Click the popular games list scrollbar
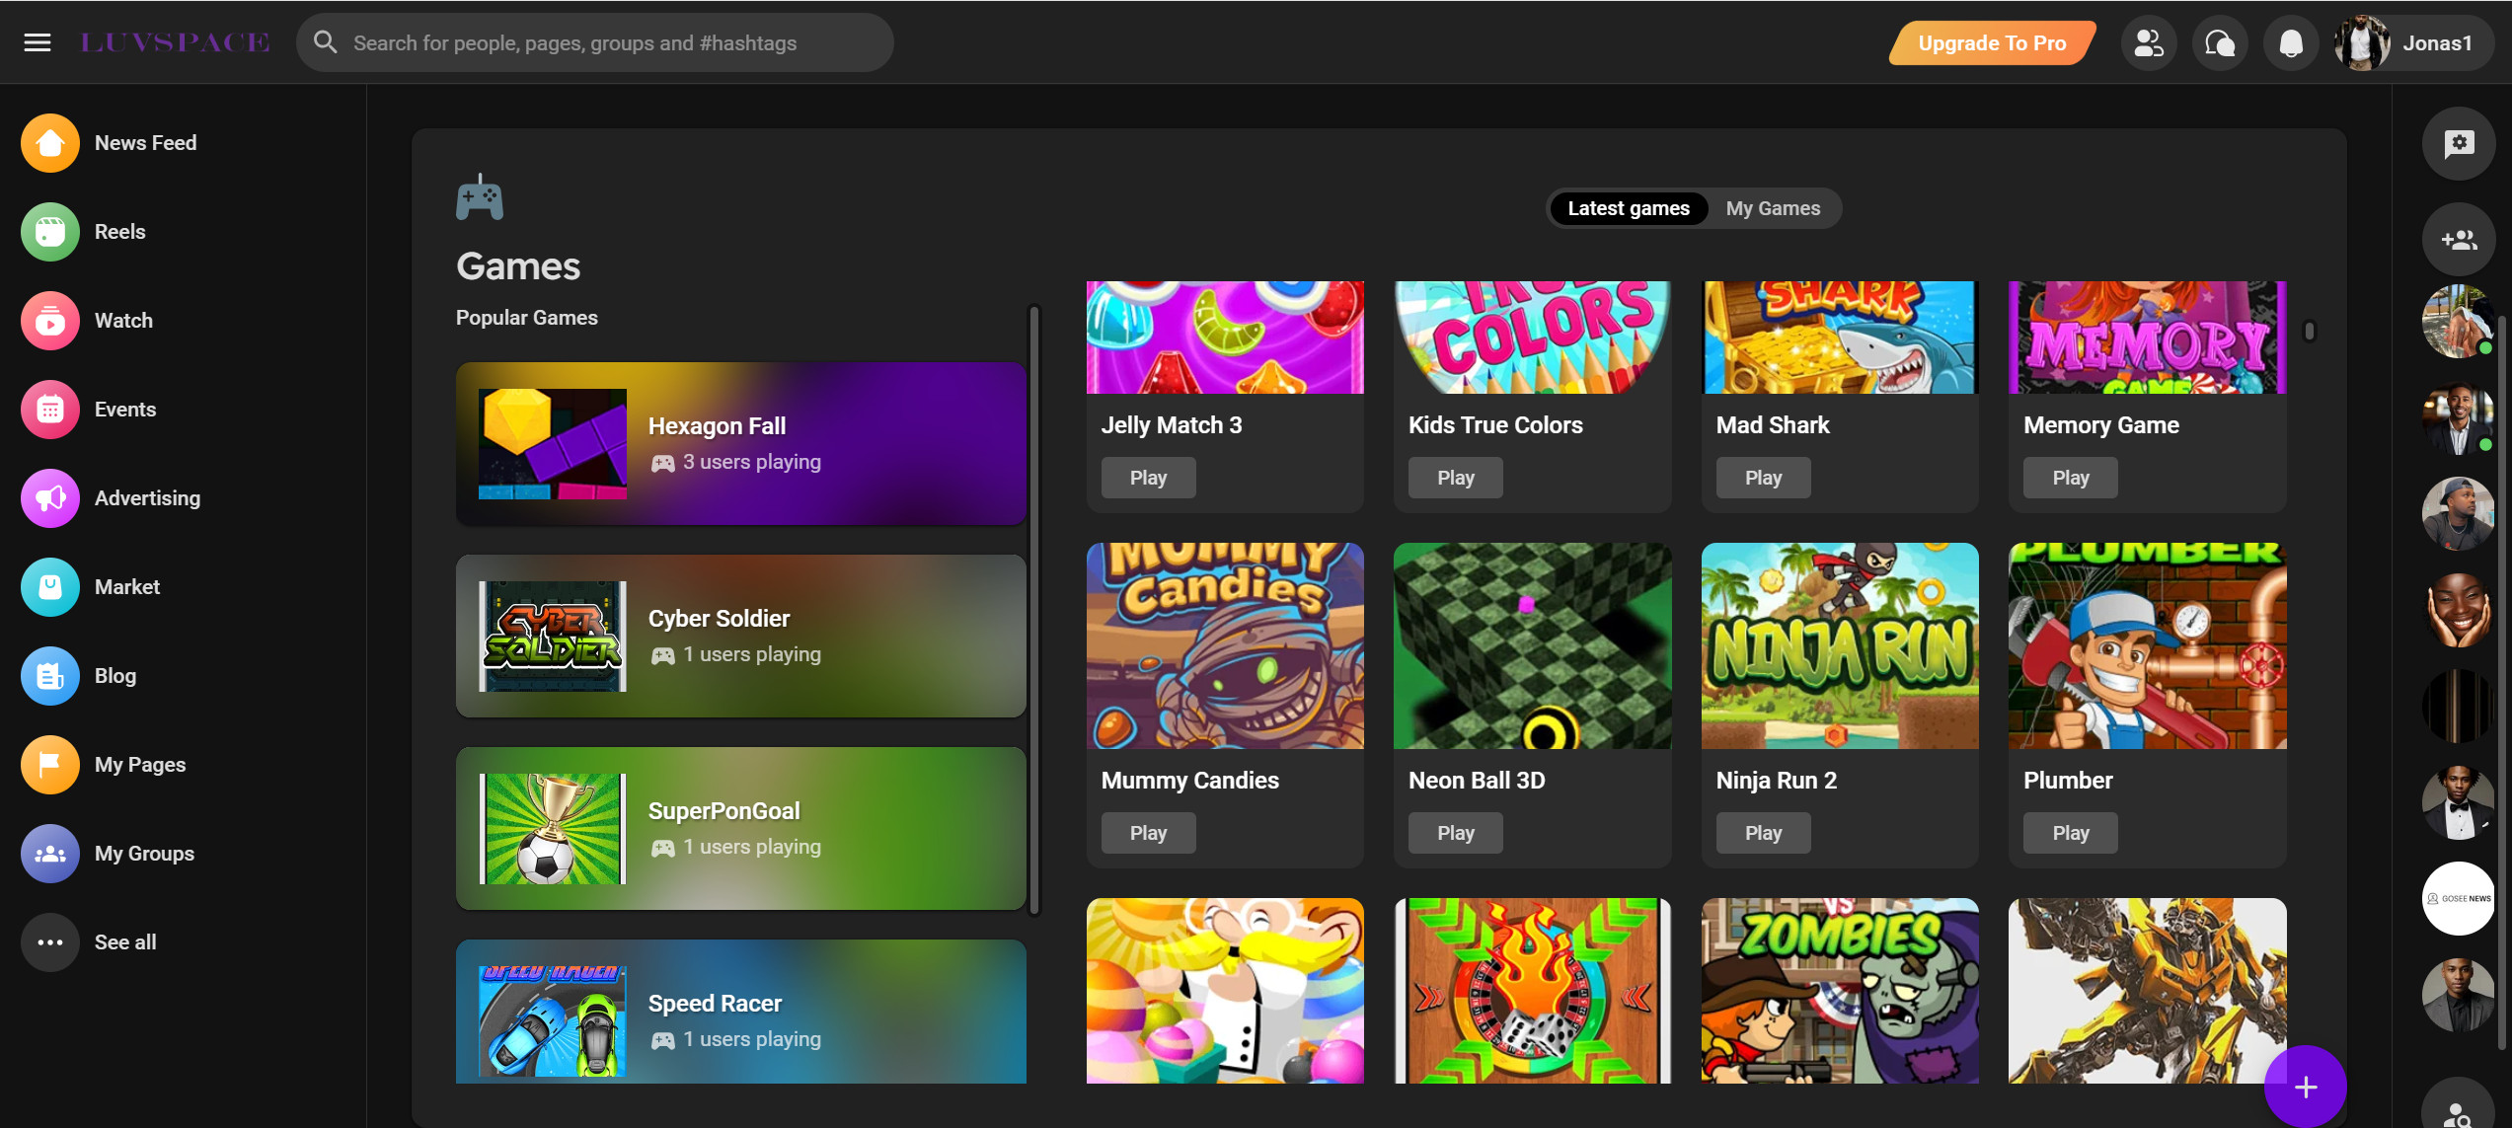The image size is (2512, 1128). tap(1034, 609)
